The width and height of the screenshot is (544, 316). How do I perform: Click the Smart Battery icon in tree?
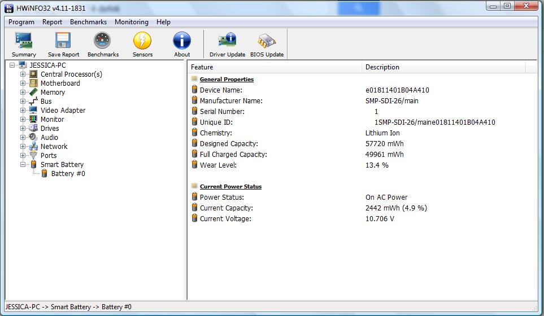(33, 164)
